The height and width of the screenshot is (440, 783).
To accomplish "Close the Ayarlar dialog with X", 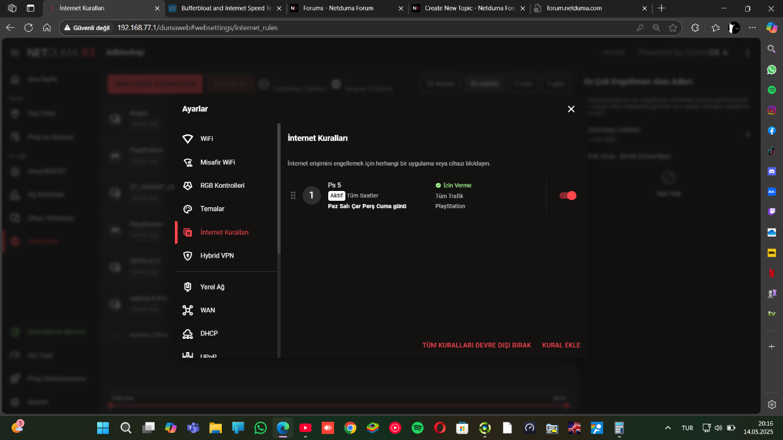I will 571,109.
